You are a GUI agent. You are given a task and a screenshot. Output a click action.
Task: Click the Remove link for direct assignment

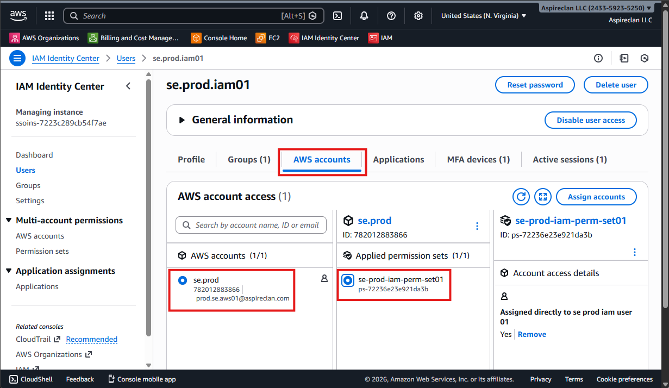(532, 334)
